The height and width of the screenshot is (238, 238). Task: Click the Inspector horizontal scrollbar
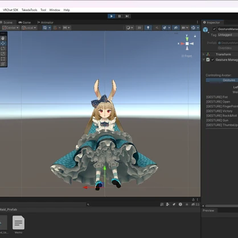pyautogui.click(x=221, y=206)
